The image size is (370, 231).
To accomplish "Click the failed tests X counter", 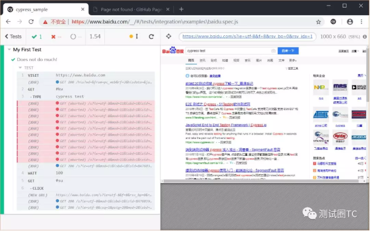I will click(x=56, y=37).
